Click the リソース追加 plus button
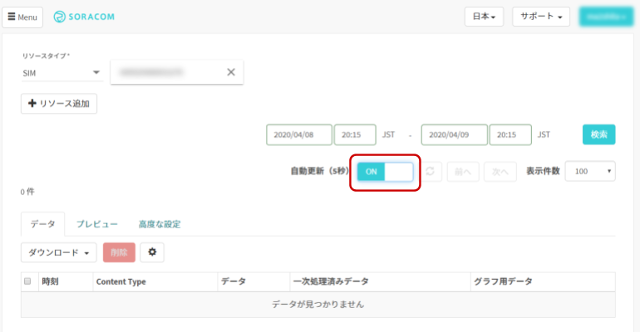The height and width of the screenshot is (332, 640). coord(59,104)
